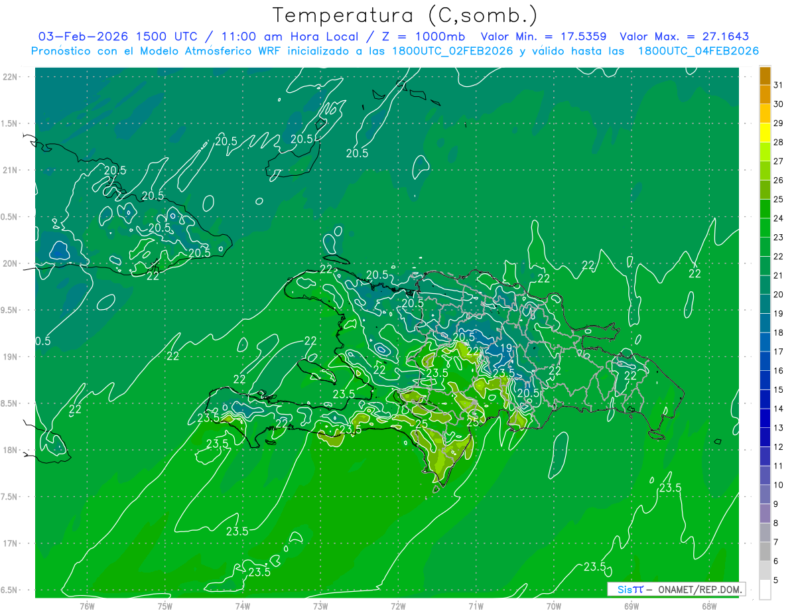
Task: Click the color scale label "8"
Action: [x=776, y=523]
